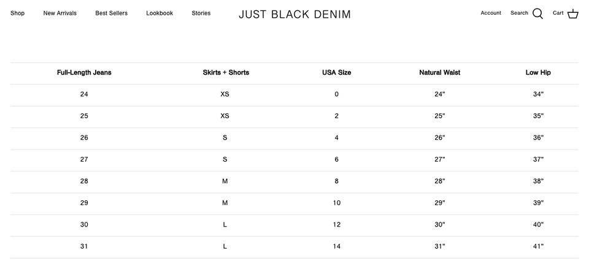Click the Just Black Denim logo

(295, 14)
